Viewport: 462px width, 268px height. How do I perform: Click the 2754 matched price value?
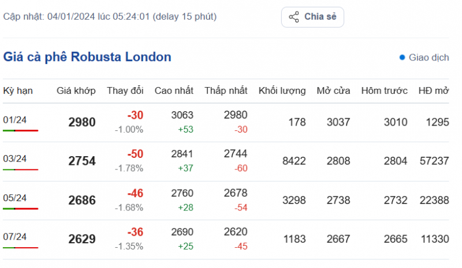[82, 161]
